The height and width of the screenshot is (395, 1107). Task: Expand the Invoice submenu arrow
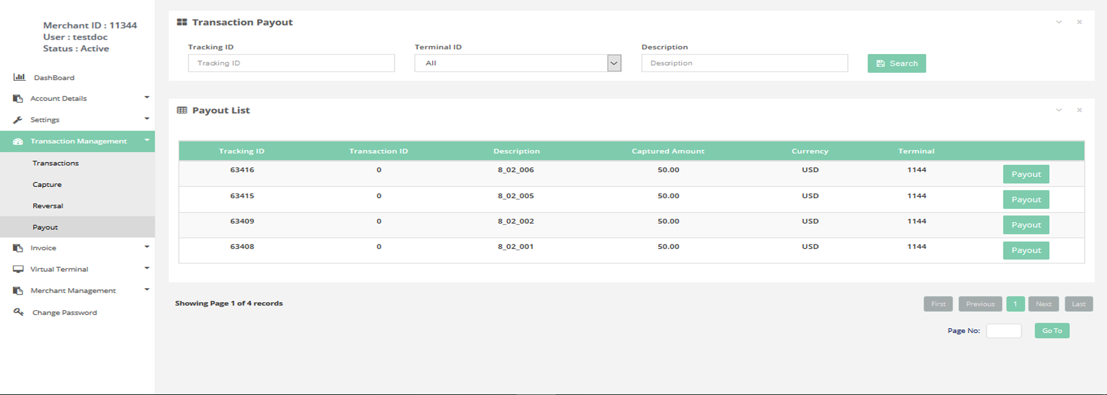(147, 247)
